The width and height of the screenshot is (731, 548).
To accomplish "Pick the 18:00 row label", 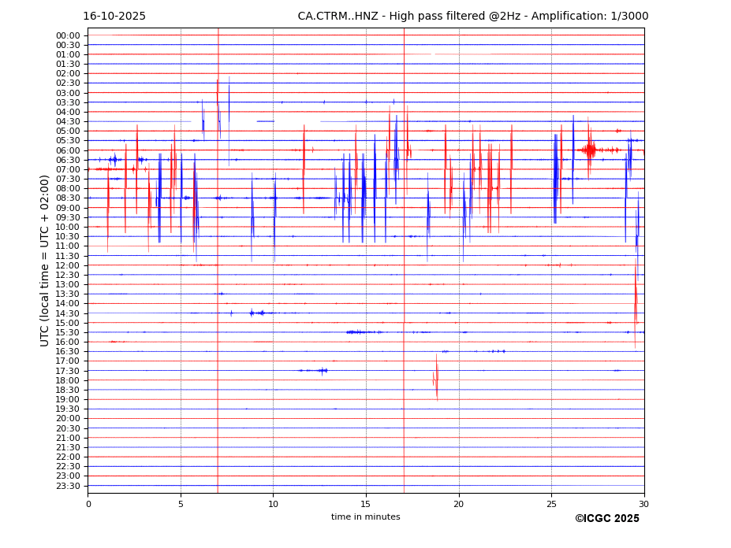I will [x=67, y=380].
